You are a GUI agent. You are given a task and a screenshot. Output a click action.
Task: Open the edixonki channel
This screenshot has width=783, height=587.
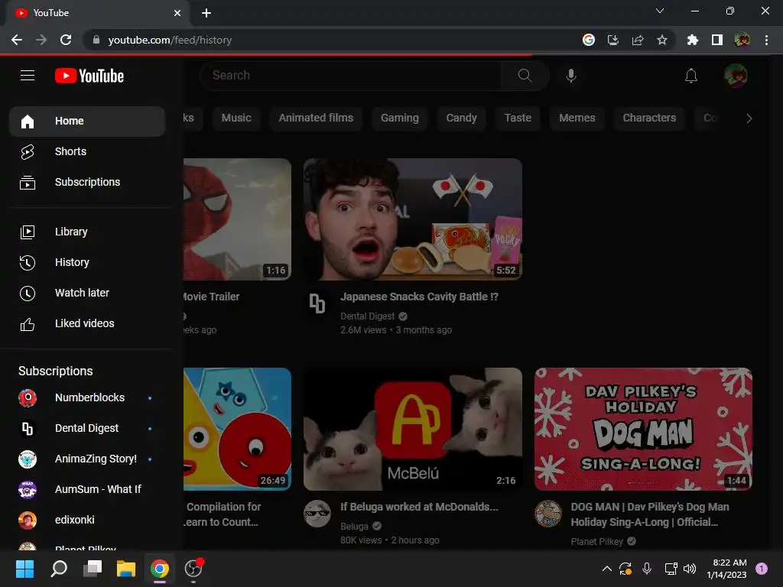point(87,520)
